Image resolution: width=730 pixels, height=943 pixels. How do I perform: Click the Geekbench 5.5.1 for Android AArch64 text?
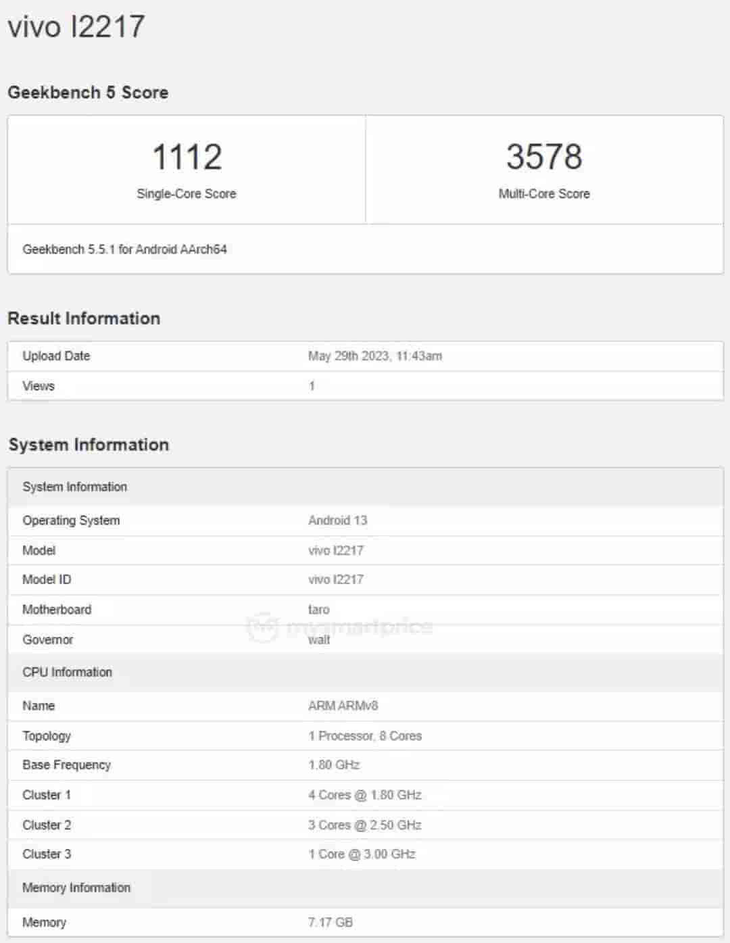click(124, 249)
